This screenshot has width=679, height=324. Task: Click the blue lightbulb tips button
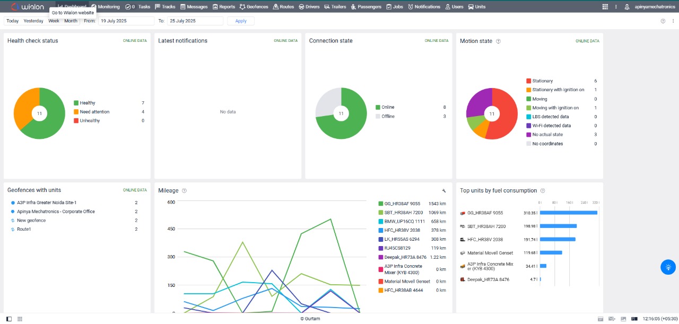[668, 267]
